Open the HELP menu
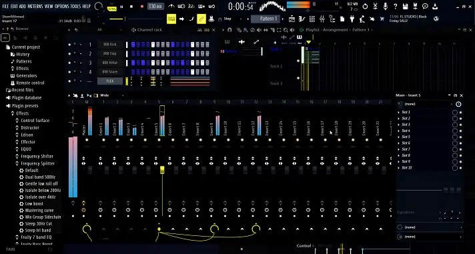Screen dimensions: 475x254 pos(86,6)
